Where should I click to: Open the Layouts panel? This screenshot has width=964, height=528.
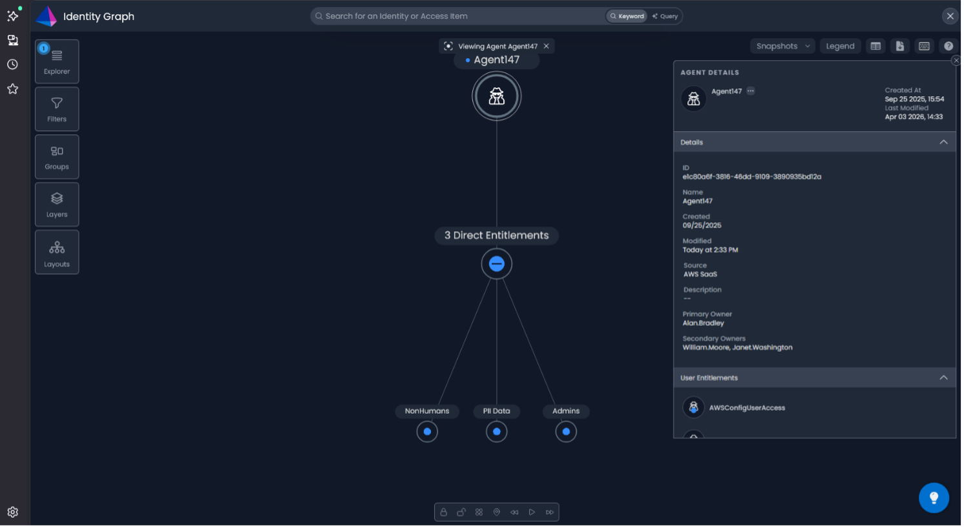tap(57, 252)
